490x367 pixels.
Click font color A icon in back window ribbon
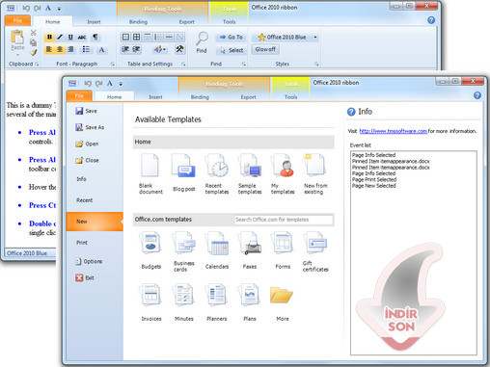click(x=101, y=50)
